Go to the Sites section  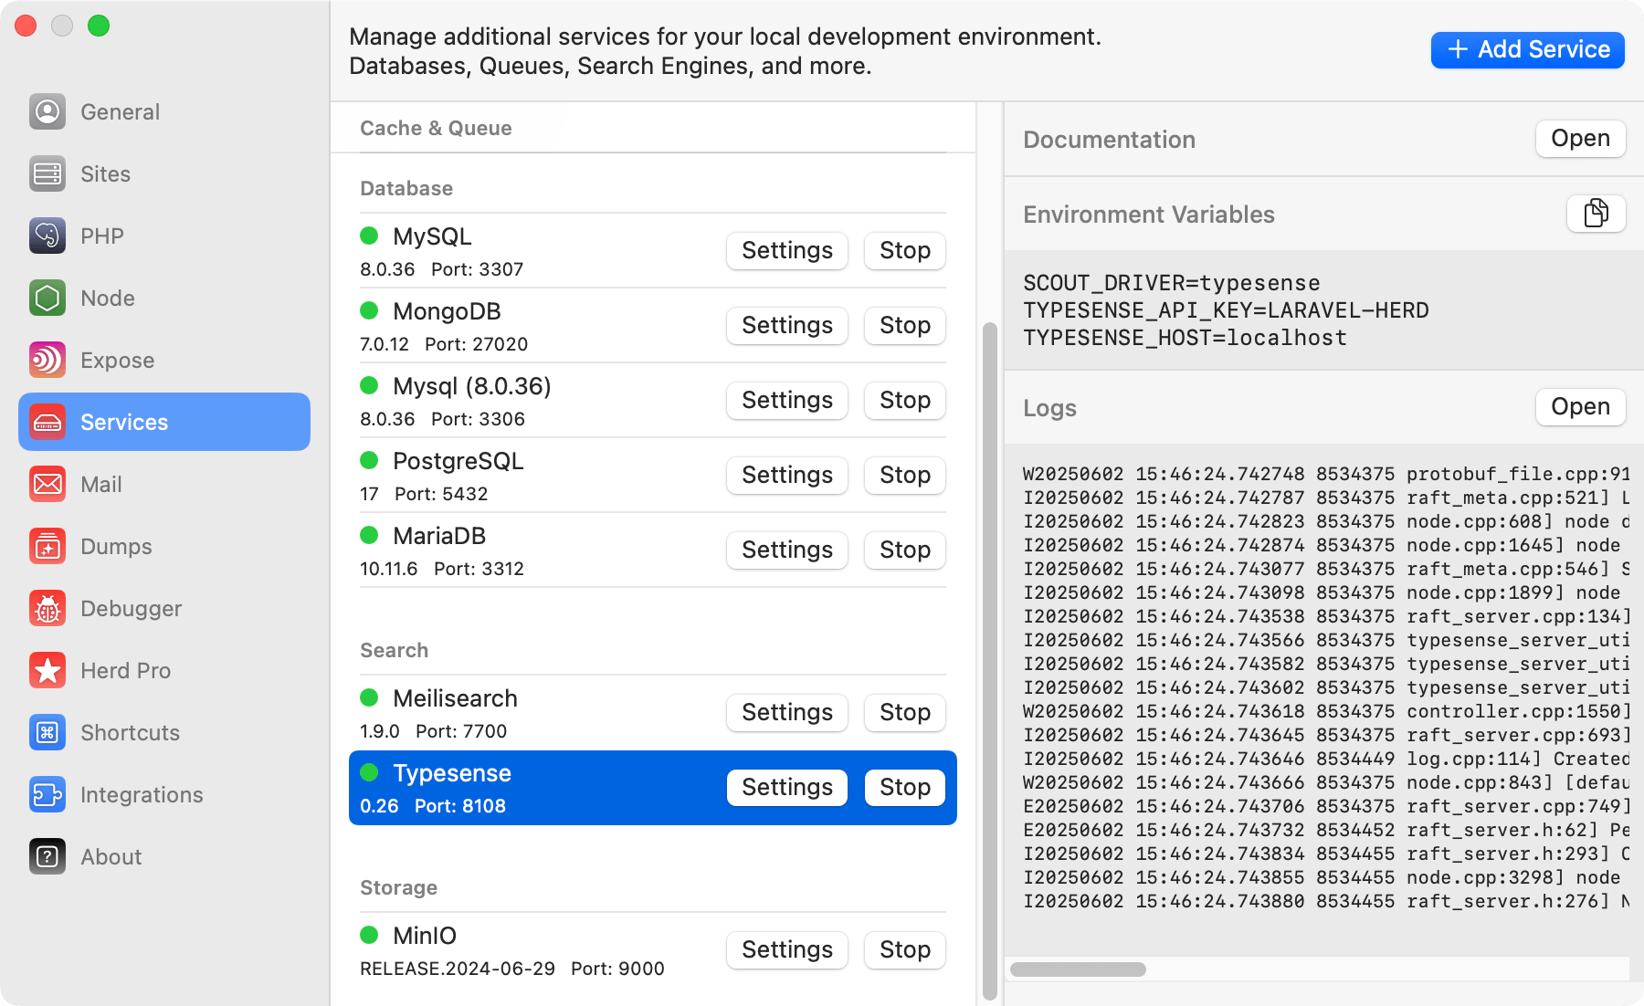(105, 173)
